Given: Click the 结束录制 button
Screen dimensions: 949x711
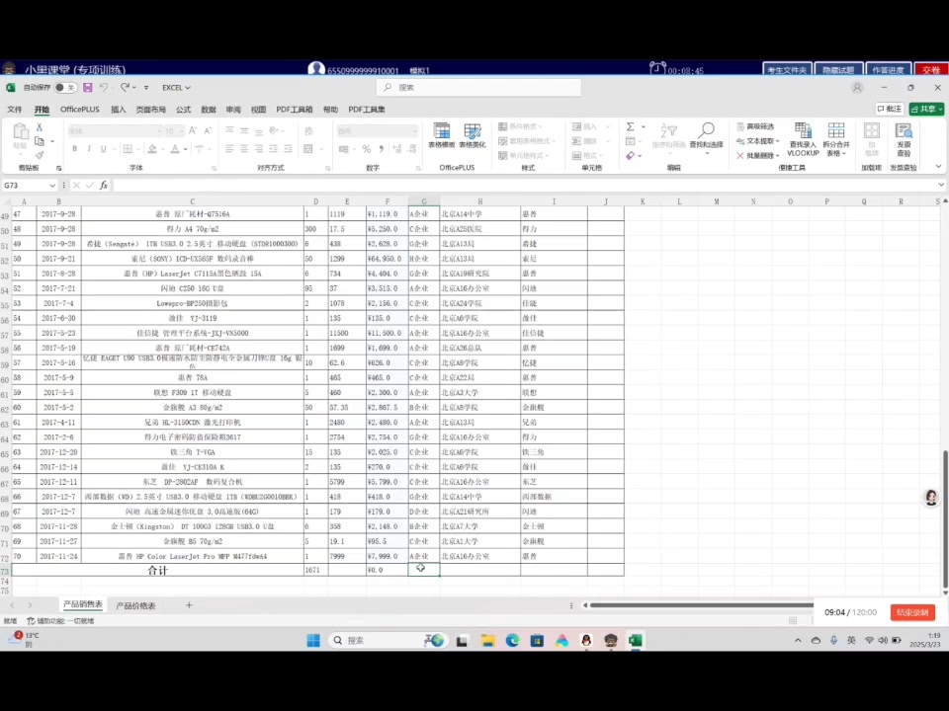Looking at the screenshot, I should (911, 612).
